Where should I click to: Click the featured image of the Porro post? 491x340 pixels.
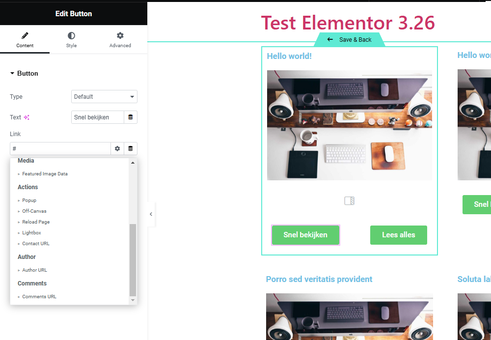[350, 316]
